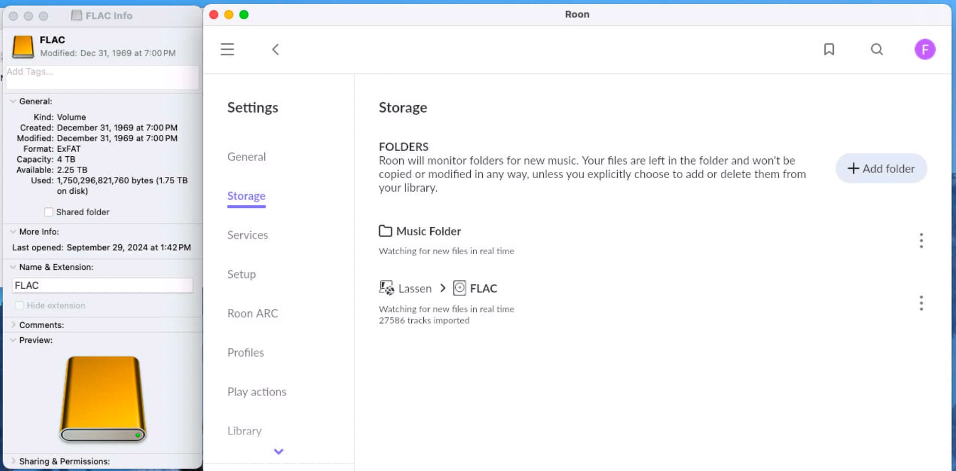Maximize the Roon window with green button
Image resolution: width=956 pixels, height=471 pixels.
(x=244, y=15)
